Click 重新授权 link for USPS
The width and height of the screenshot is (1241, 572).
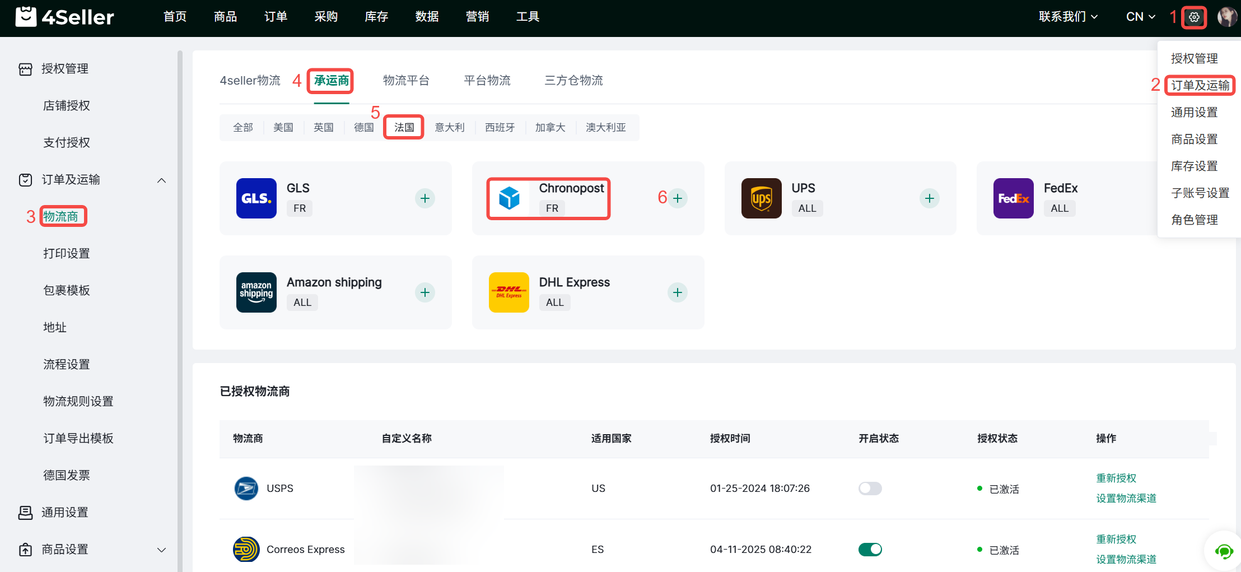click(x=1116, y=478)
